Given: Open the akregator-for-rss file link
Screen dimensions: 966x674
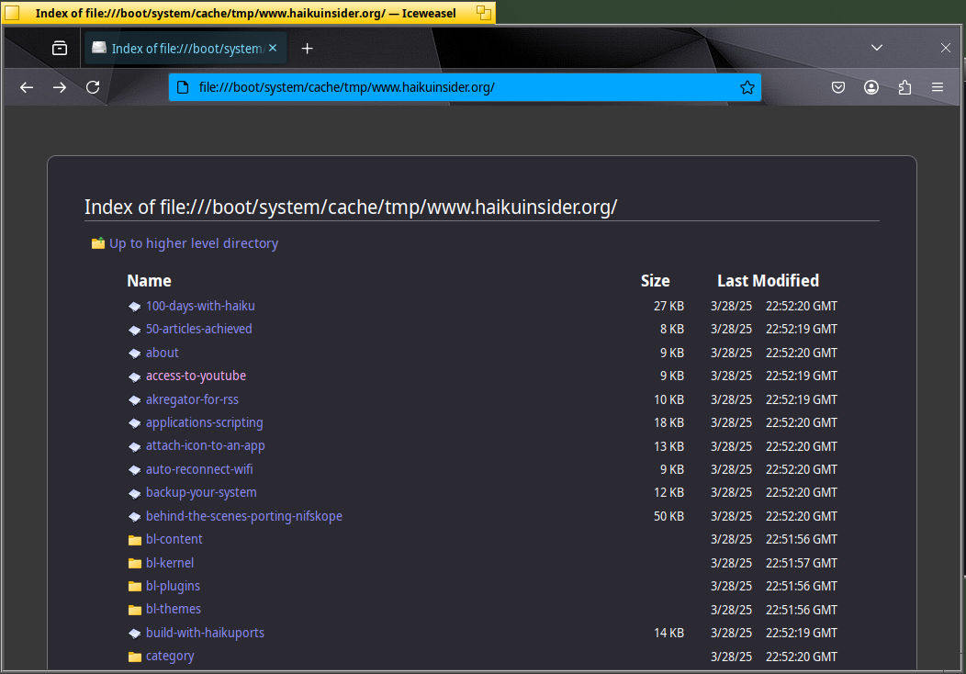Looking at the screenshot, I should point(192,399).
